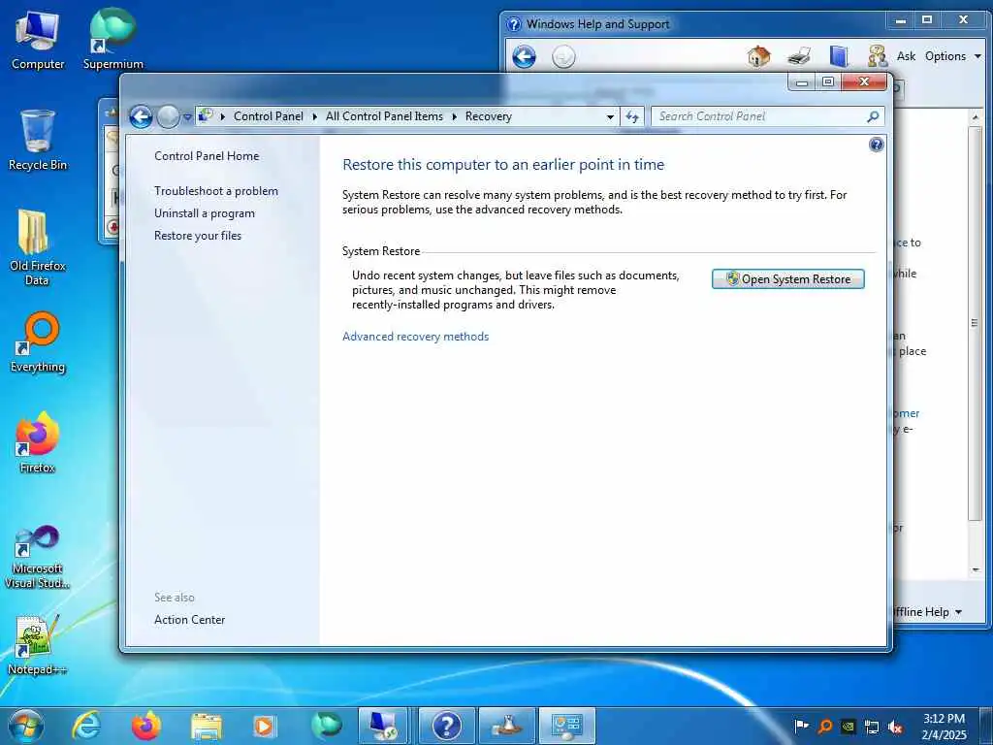Expand arrow after All Control Panel Items
This screenshot has height=745, width=993.
[x=454, y=116]
